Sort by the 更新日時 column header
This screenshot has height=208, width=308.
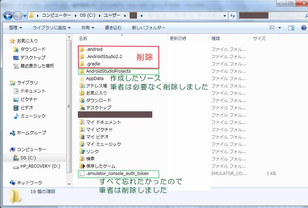point(178,39)
